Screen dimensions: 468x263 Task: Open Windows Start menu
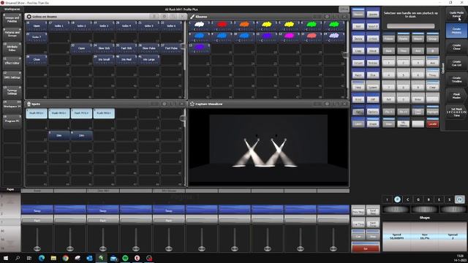click(6, 258)
